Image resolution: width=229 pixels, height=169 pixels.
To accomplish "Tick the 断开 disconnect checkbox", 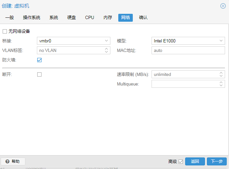I will coord(40,74).
